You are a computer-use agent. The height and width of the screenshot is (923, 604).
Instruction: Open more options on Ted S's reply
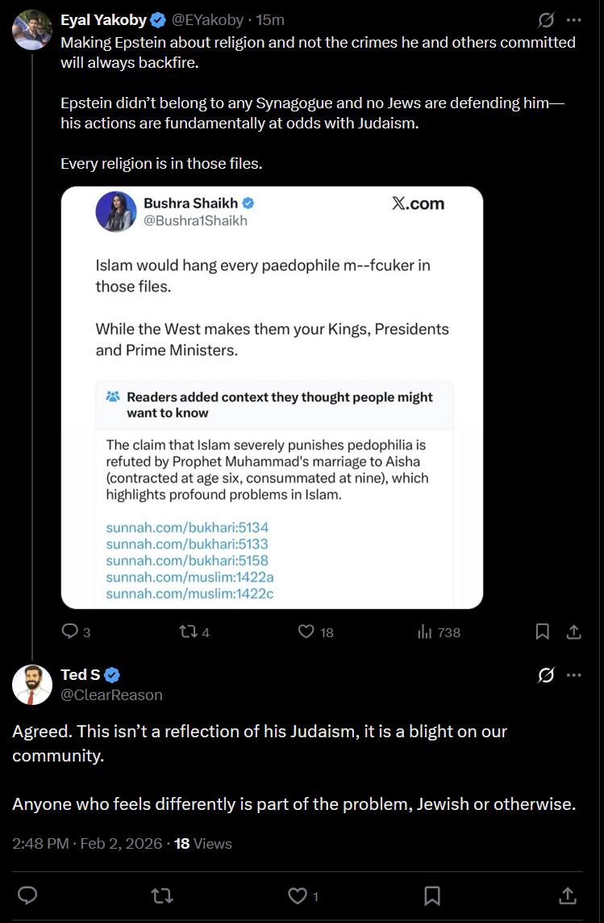click(573, 675)
